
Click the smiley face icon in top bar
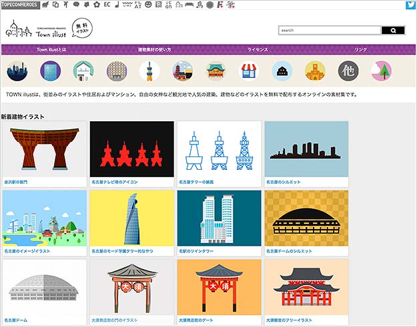[x=148, y=5]
